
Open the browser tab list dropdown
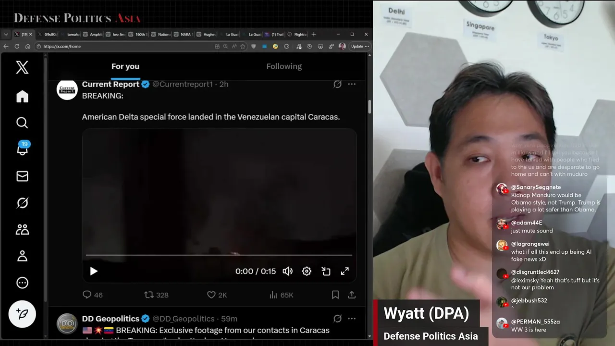pos(6,35)
